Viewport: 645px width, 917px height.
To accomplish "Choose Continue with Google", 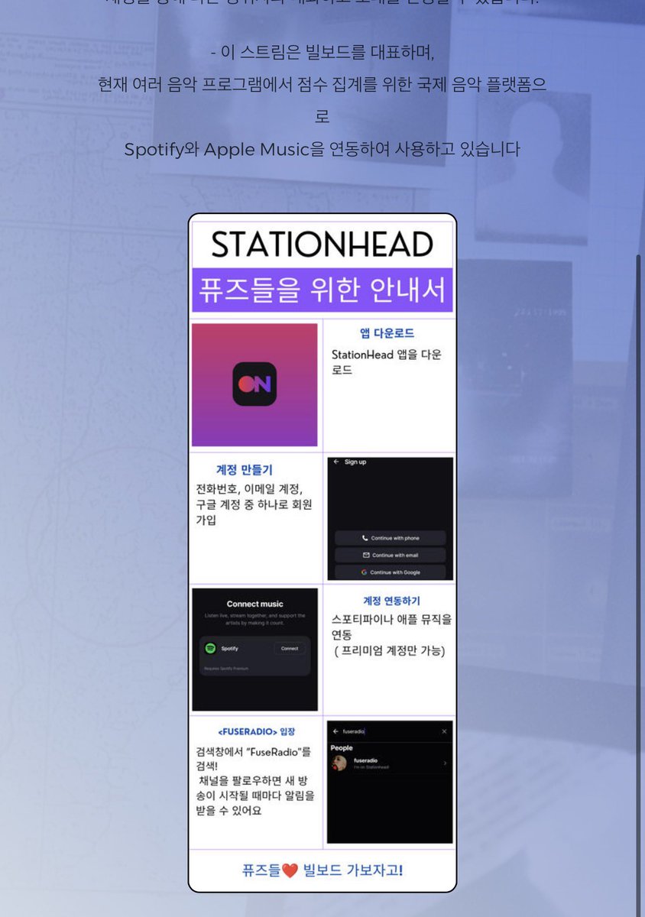I will (391, 572).
